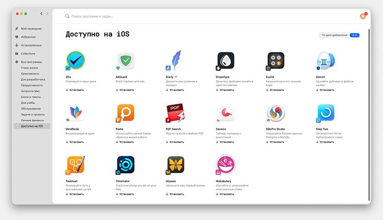Image resolution: width=383 pixels, height=220 pixels.
Task: Open the PDF Search icon
Action: click(x=175, y=113)
